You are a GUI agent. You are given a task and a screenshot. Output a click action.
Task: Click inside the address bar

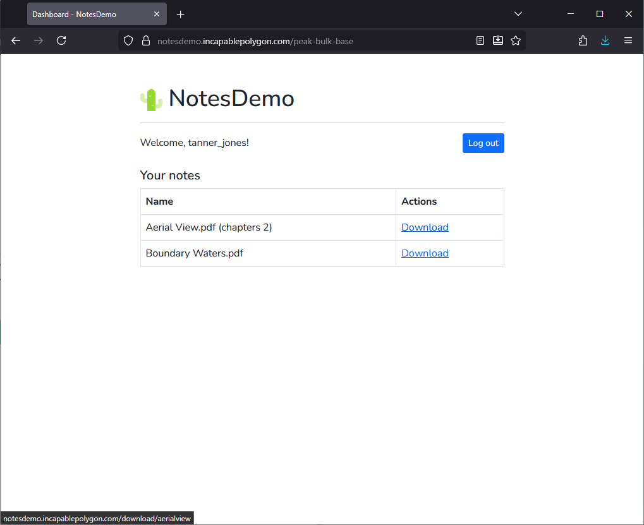[x=316, y=40]
